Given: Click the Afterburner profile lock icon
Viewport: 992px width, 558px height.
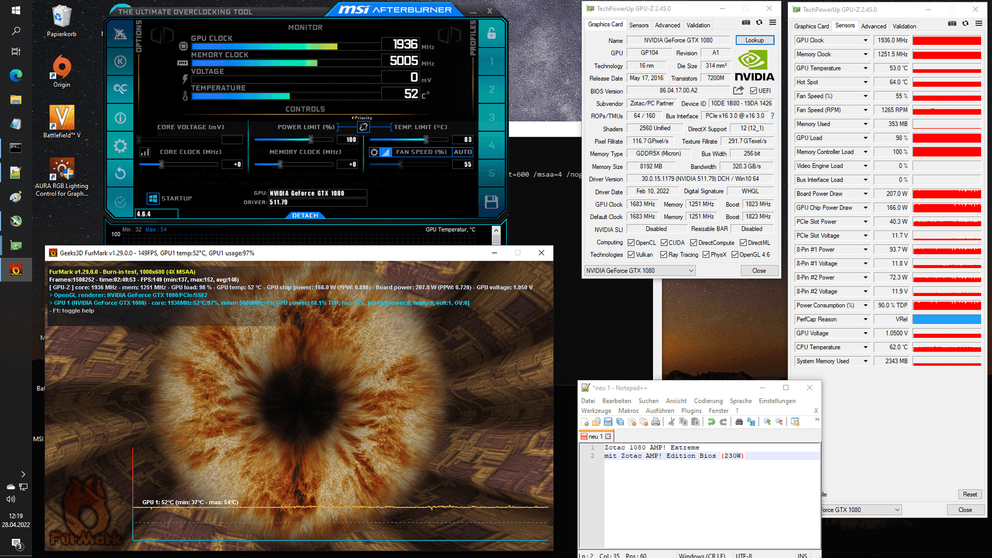Looking at the screenshot, I should tap(491, 33).
